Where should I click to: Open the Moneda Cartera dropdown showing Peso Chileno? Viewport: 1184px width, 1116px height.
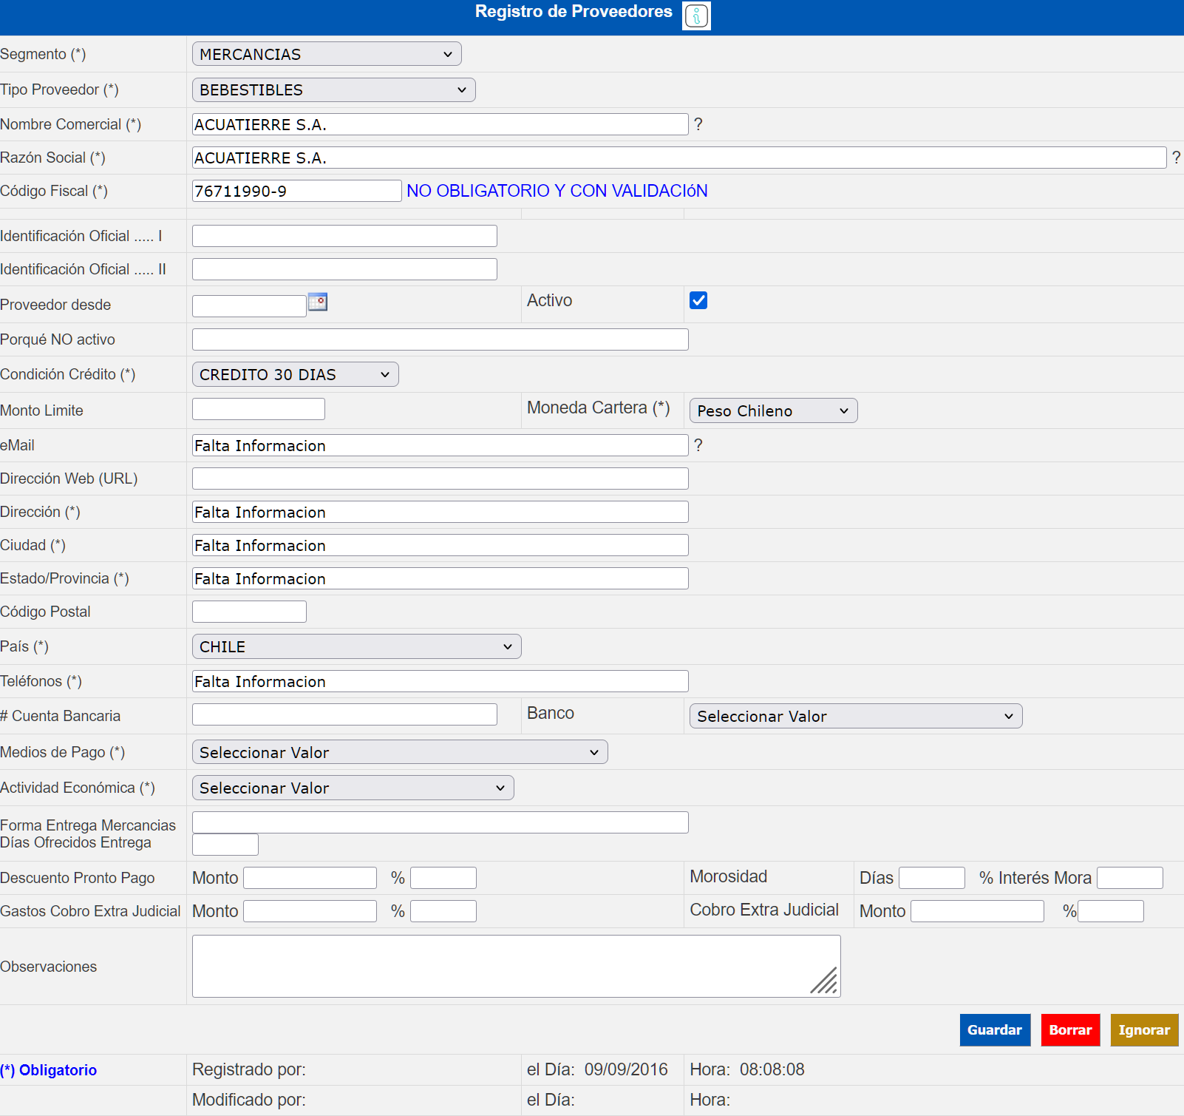pos(773,410)
